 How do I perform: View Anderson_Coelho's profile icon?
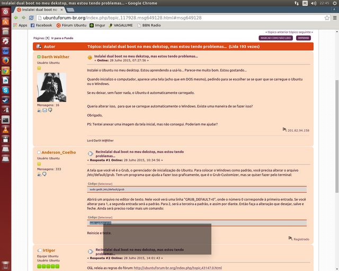coord(39,174)
